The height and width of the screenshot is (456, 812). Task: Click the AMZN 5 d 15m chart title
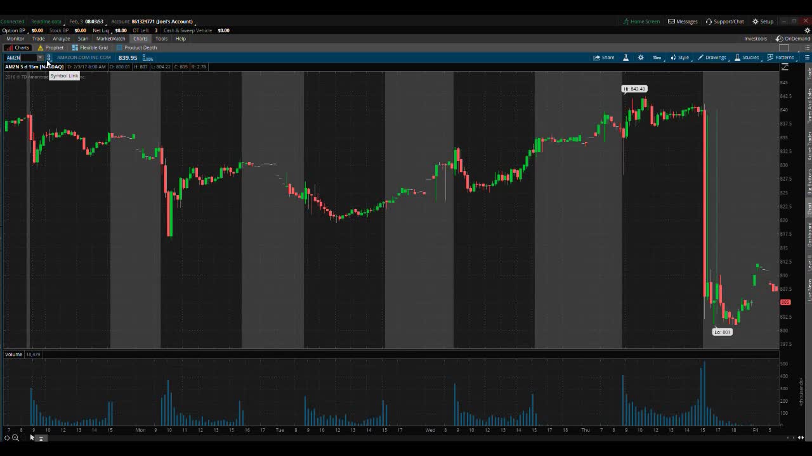tap(34, 66)
